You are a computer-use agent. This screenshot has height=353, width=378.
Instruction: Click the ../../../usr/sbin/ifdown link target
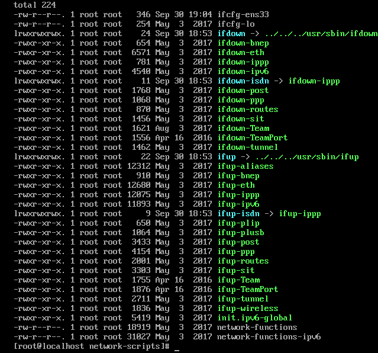(x=321, y=34)
